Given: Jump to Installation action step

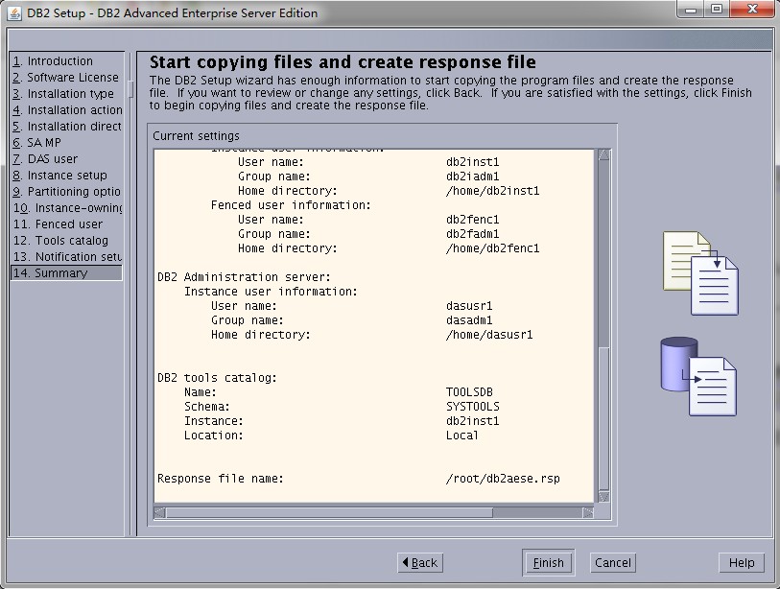Looking at the screenshot, I should (66, 110).
